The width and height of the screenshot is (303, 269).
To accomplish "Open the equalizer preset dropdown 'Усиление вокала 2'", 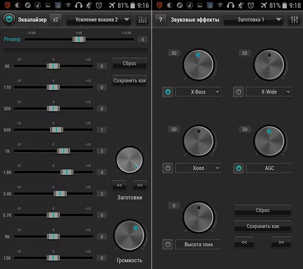I will (99, 19).
